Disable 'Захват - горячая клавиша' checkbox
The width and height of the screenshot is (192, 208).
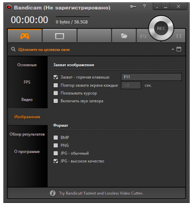(x=55, y=77)
